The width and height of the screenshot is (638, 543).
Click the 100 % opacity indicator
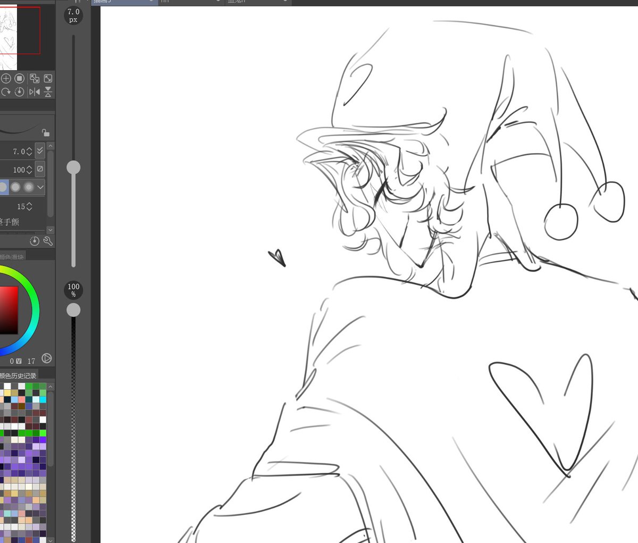pos(73,290)
